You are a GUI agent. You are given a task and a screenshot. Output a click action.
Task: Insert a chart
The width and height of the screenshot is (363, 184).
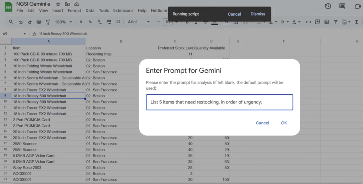[326, 22]
